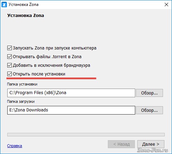Click the red underline below the checkboxes

[51, 78]
